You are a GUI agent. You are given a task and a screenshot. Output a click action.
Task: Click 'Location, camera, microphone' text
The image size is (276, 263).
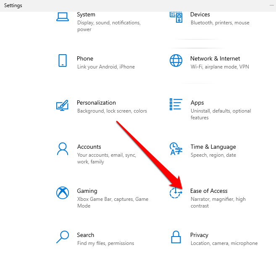point(224,243)
